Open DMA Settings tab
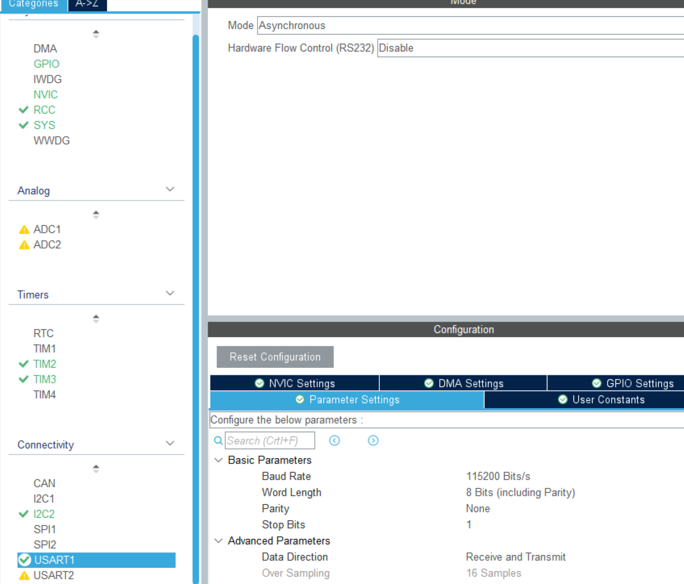The height and width of the screenshot is (584, 684). tap(464, 383)
